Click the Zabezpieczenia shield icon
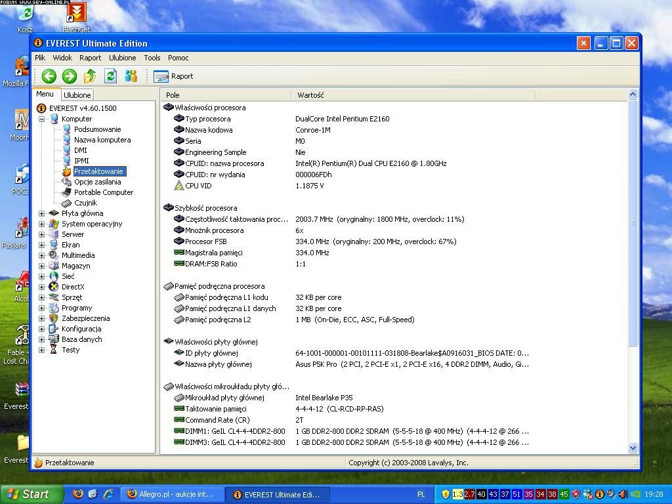 [x=54, y=318]
